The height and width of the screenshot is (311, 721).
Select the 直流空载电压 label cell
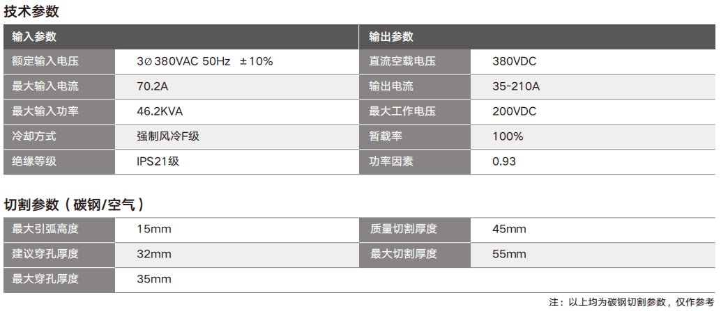point(402,62)
